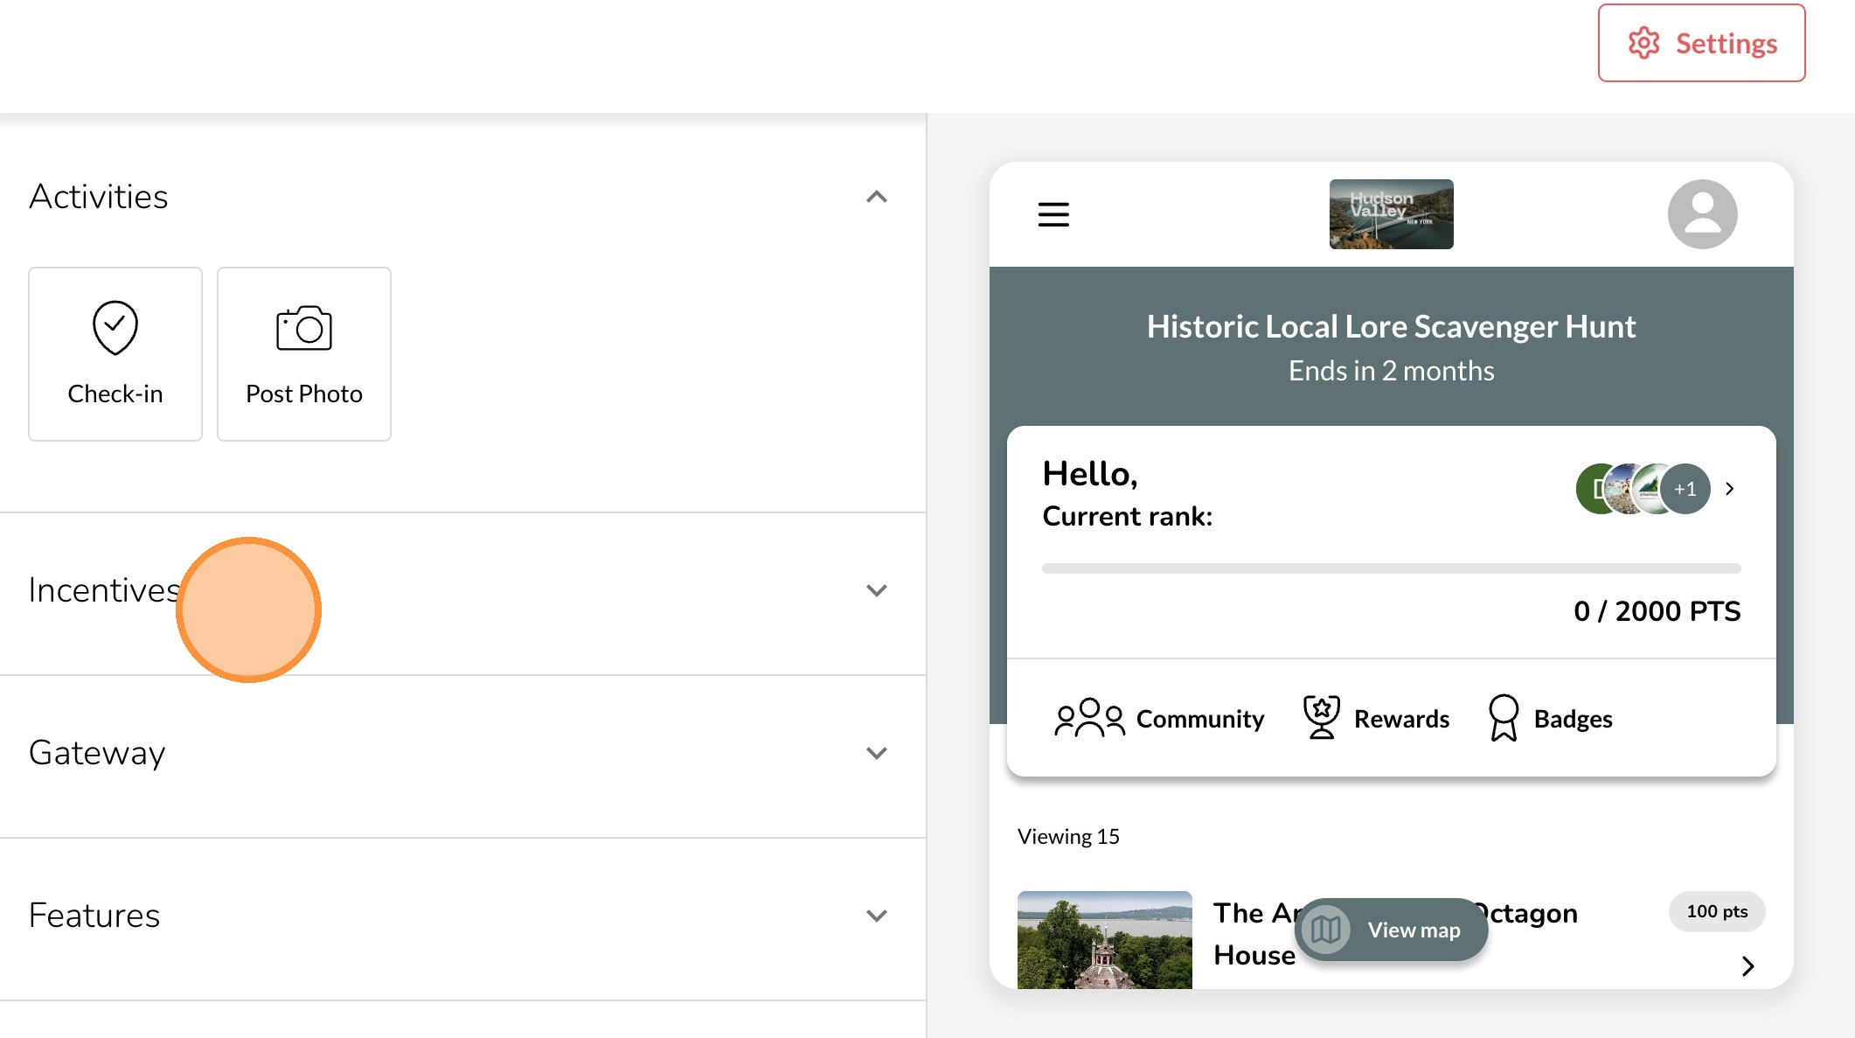The height and width of the screenshot is (1038, 1855).
Task: Open the Rewards tab label
Action: click(x=1401, y=719)
